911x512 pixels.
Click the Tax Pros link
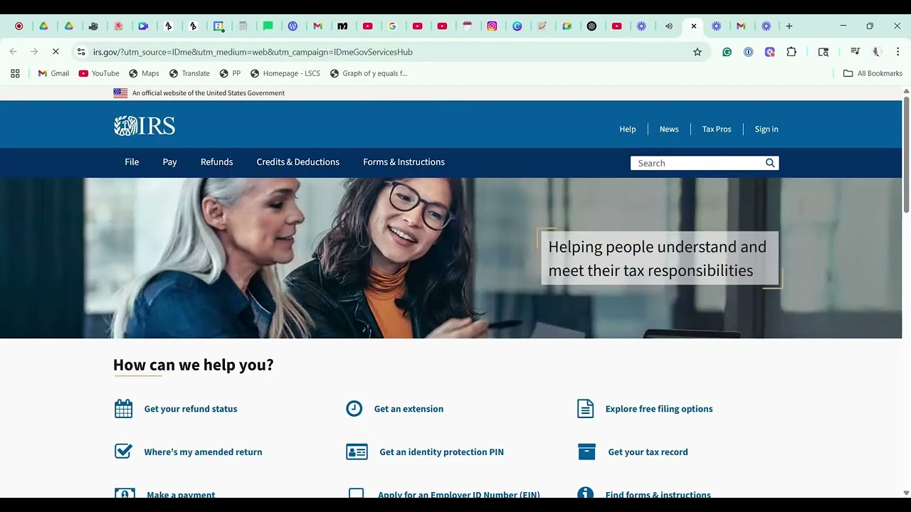click(x=717, y=129)
